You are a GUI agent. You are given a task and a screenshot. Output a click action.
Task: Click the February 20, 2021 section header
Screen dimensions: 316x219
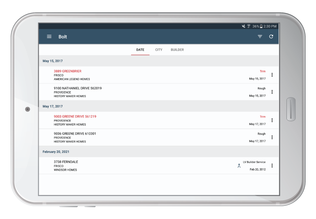pos(159,152)
